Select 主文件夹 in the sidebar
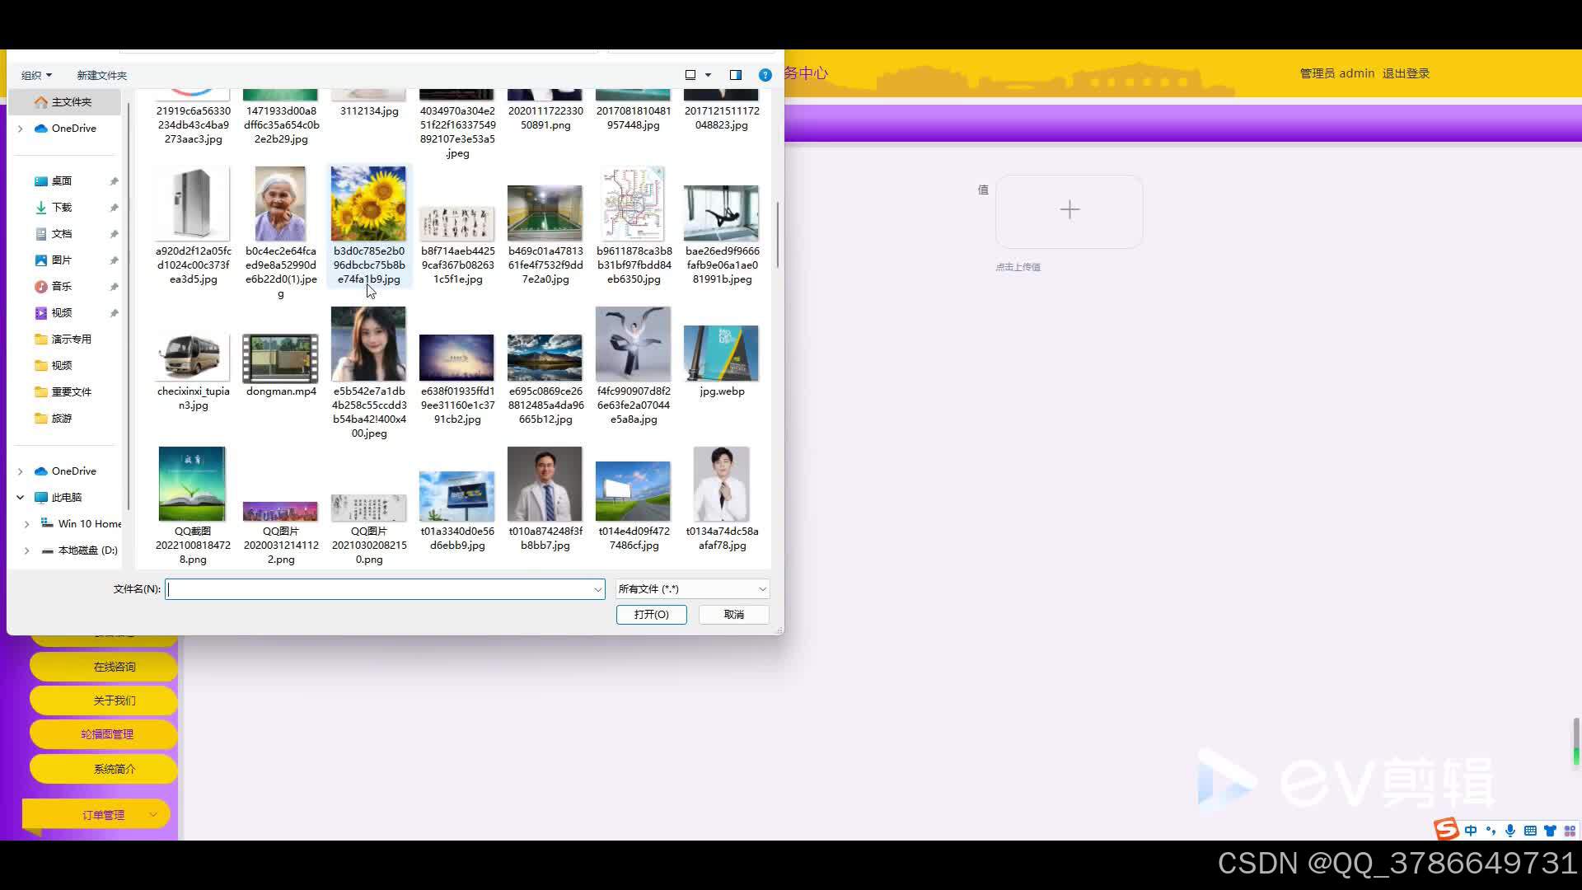 click(64, 102)
